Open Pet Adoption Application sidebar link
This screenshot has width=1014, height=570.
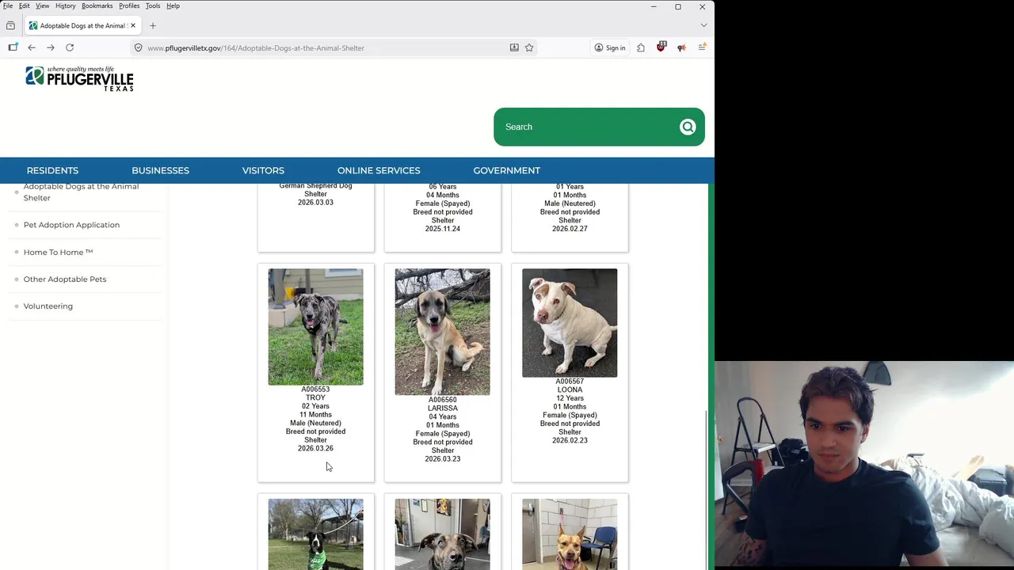[x=71, y=225]
